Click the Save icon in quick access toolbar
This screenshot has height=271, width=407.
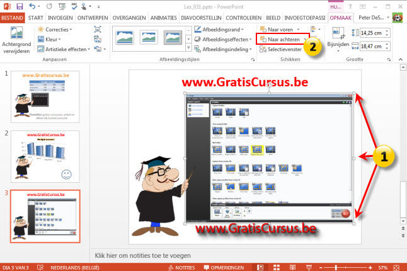pyautogui.click(x=20, y=6)
